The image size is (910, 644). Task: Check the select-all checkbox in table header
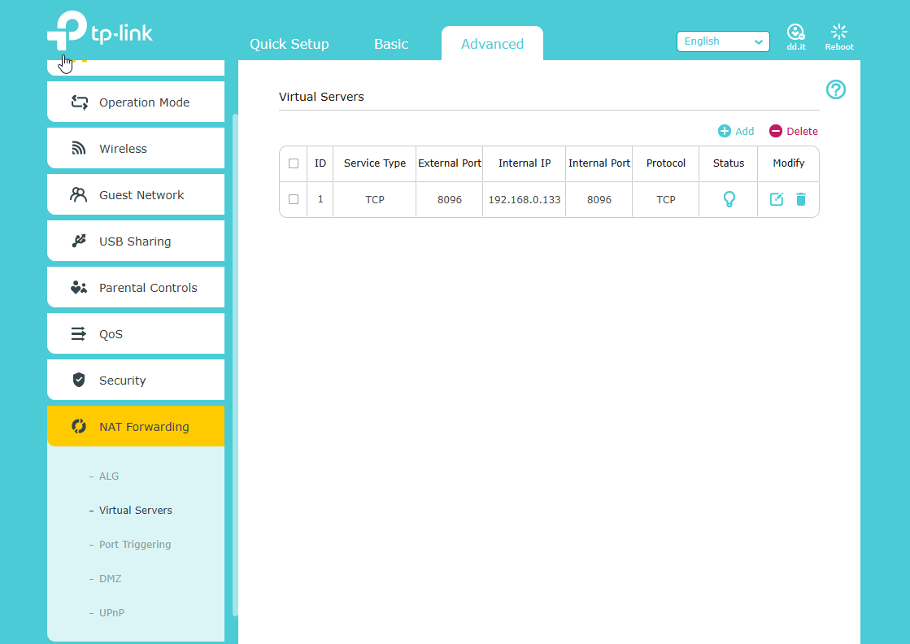[x=294, y=163]
